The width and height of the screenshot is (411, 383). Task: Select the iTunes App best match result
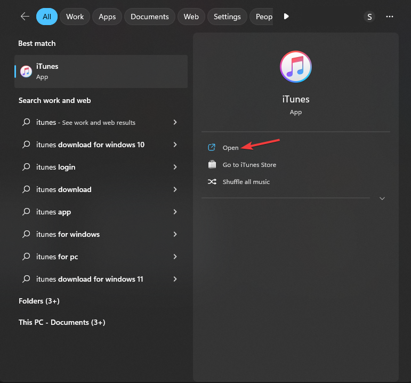click(x=101, y=71)
